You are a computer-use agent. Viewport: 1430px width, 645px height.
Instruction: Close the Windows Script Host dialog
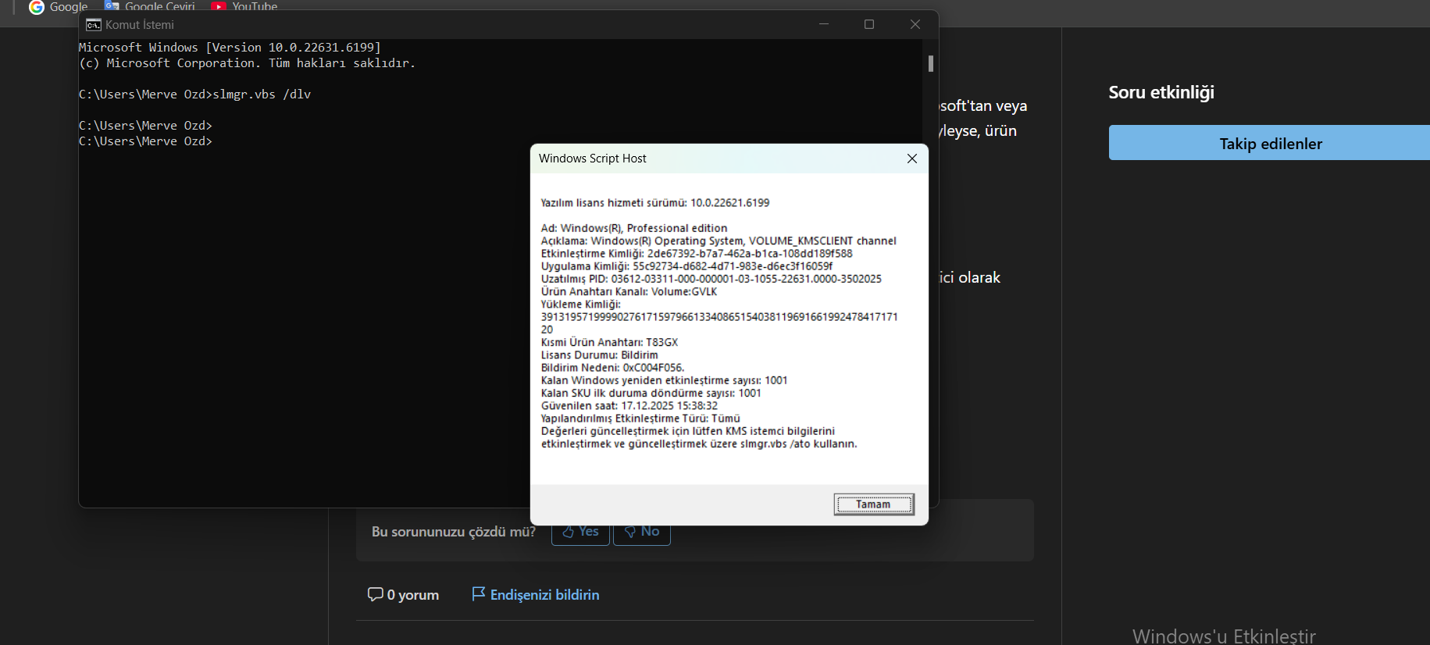coord(912,159)
